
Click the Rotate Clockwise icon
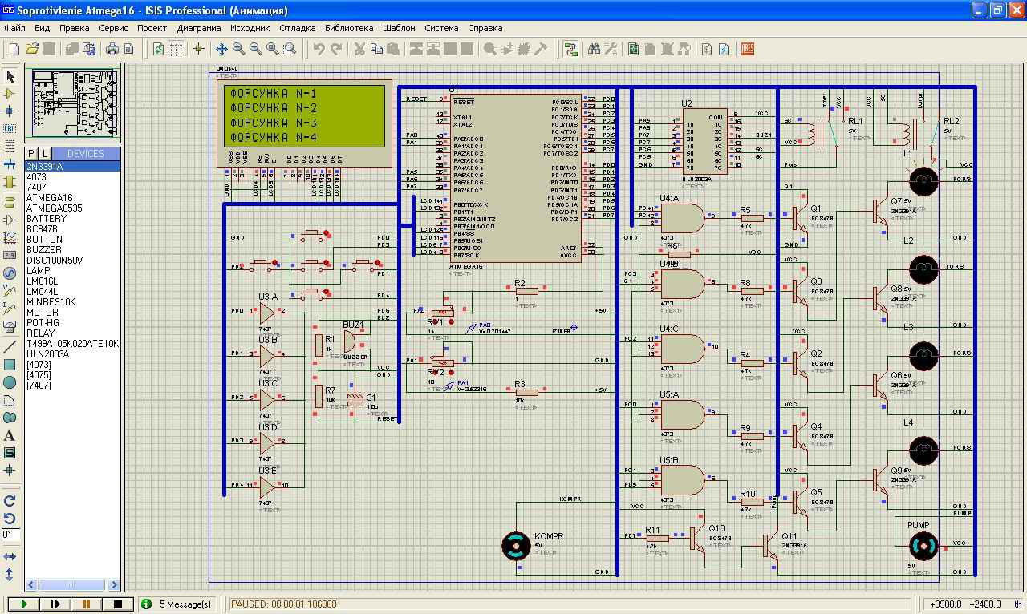(x=10, y=500)
